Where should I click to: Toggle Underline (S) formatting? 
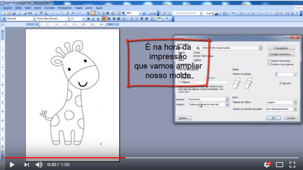click(98, 19)
